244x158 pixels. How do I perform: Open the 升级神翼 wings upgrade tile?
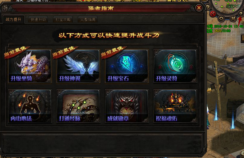pos(78,66)
